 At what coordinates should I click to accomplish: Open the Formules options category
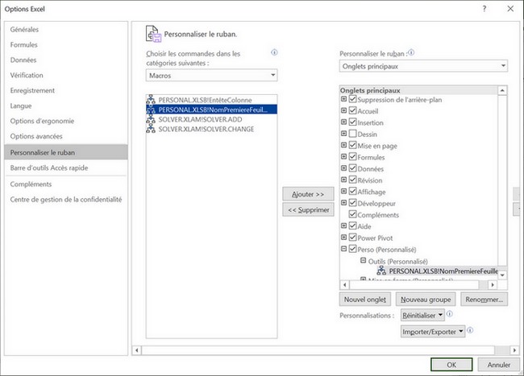[x=24, y=45]
